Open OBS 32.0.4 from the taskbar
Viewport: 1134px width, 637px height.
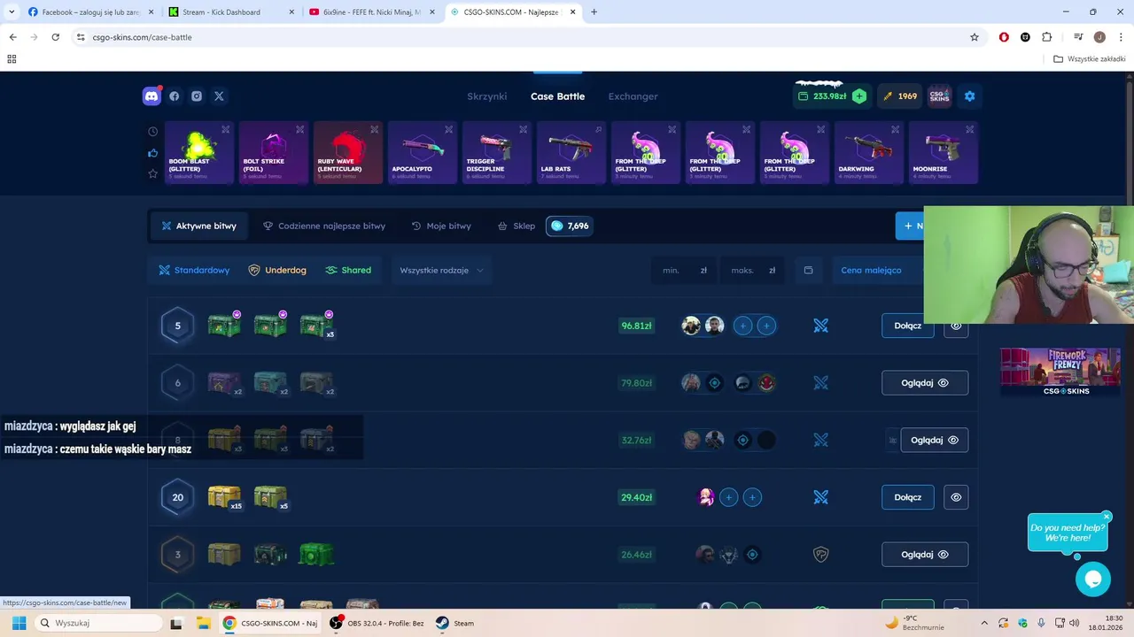coord(377,623)
